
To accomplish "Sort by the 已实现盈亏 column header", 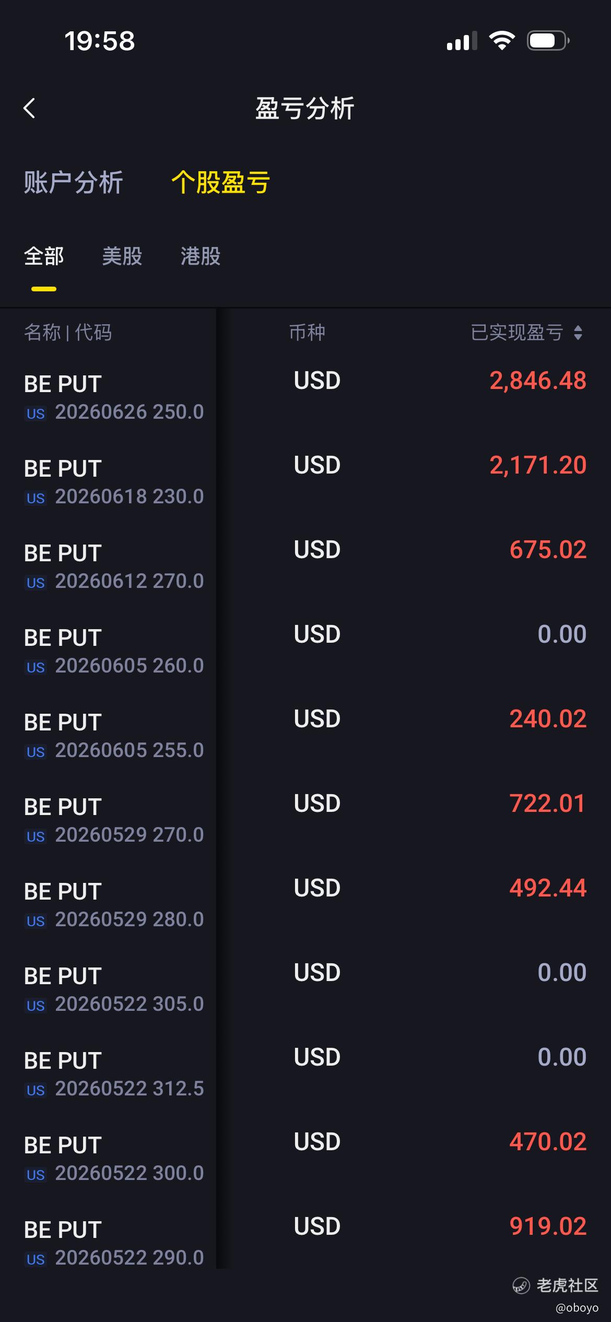I will [x=516, y=333].
